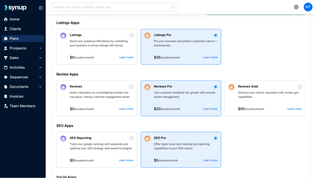Click the Listings Pro app icon
316x178 pixels.
[x=147, y=35]
